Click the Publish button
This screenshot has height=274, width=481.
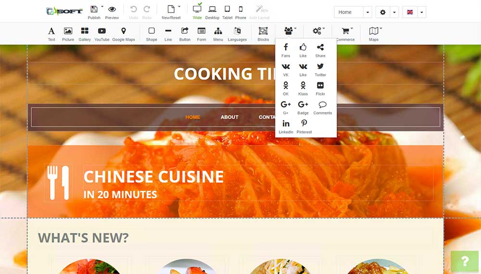click(x=94, y=12)
